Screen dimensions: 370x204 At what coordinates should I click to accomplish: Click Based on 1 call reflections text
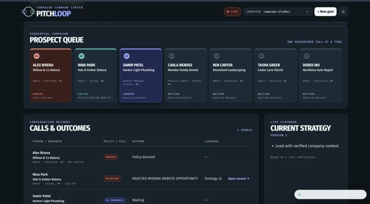pyautogui.click(x=292, y=157)
